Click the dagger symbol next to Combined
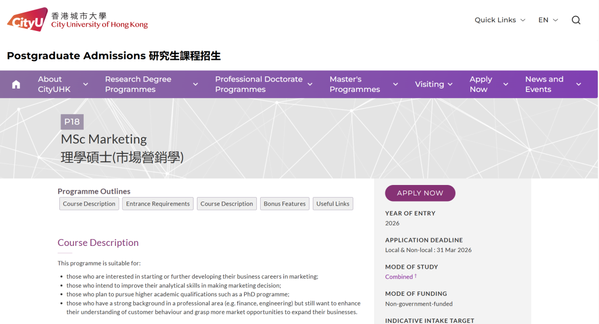This screenshot has height=324, width=599. (415, 275)
